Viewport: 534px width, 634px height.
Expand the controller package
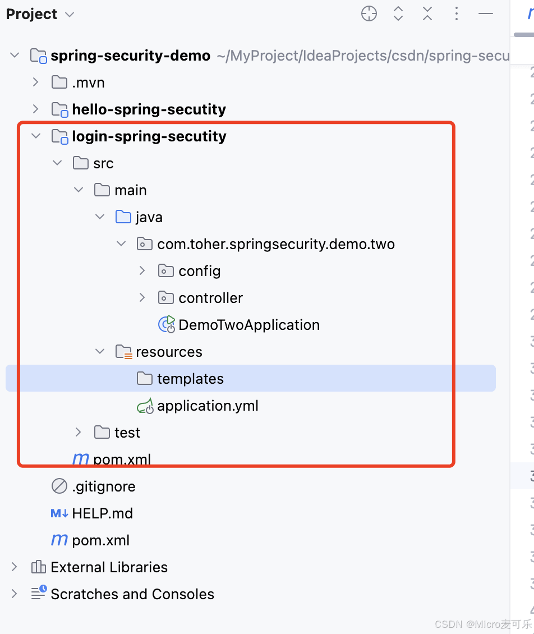coord(142,298)
